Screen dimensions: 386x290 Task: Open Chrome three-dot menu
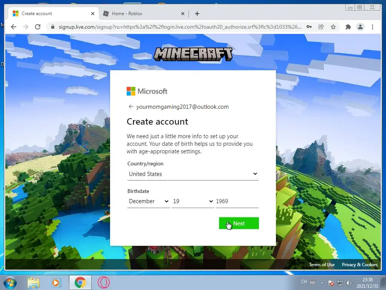(372, 27)
